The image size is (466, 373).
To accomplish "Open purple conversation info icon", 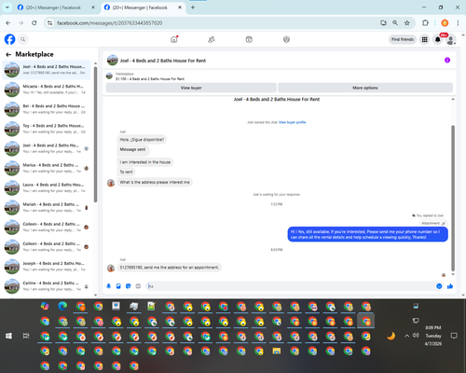I will tap(447, 60).
